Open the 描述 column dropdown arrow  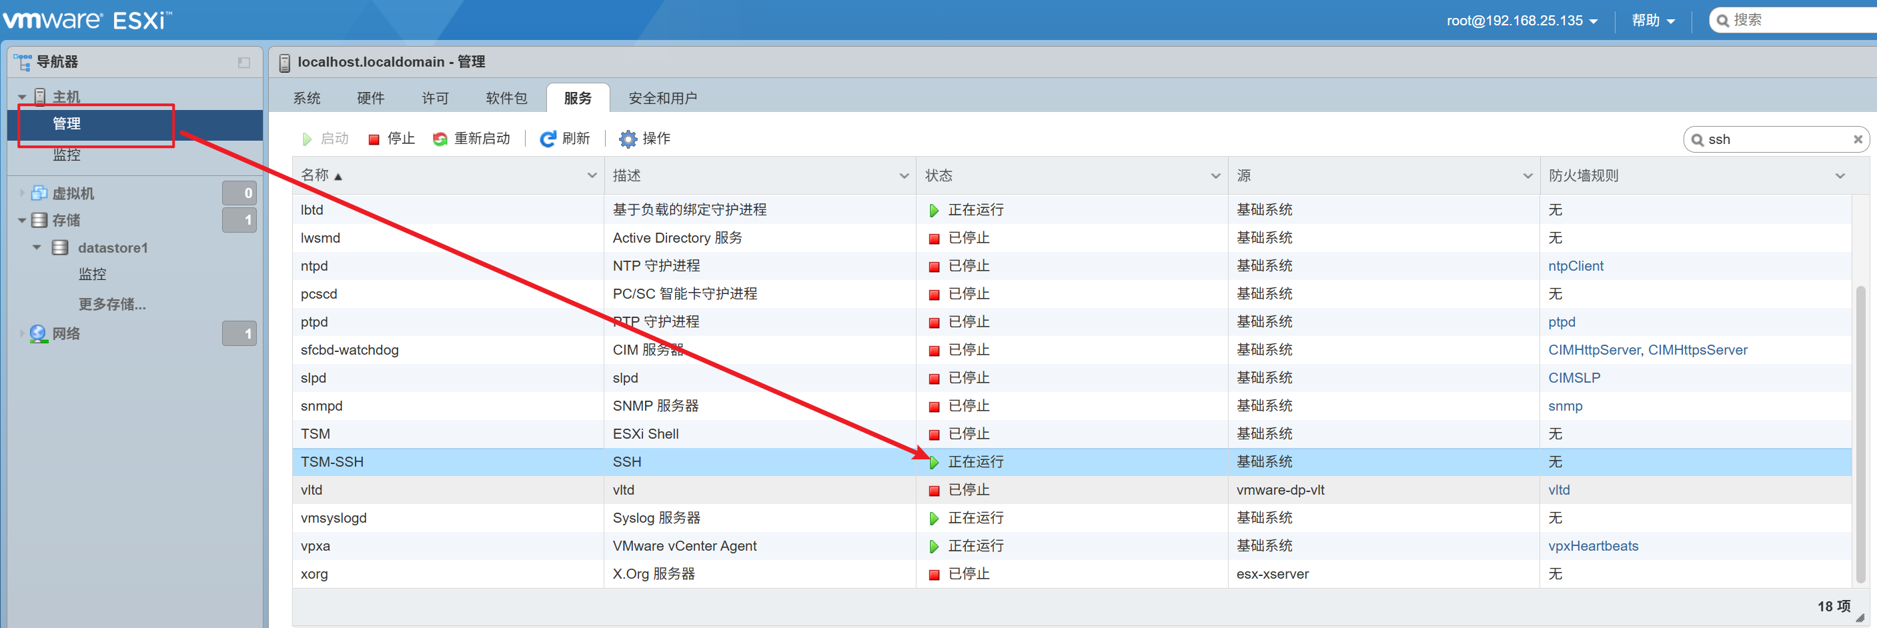click(x=904, y=175)
